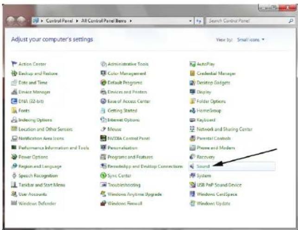Screen dimensions: 298x230
Task: Open the Mouse settings link
Action: pyautogui.click(x=114, y=129)
